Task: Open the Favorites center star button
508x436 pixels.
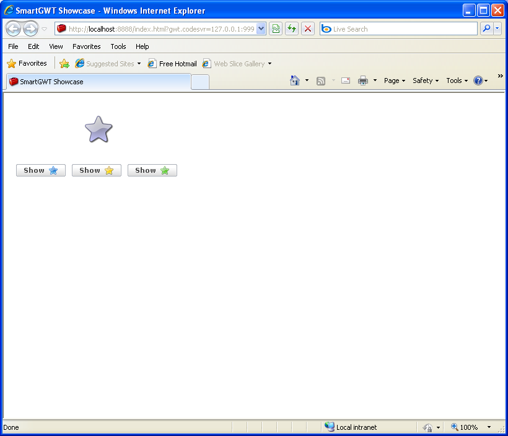Action: [27, 64]
